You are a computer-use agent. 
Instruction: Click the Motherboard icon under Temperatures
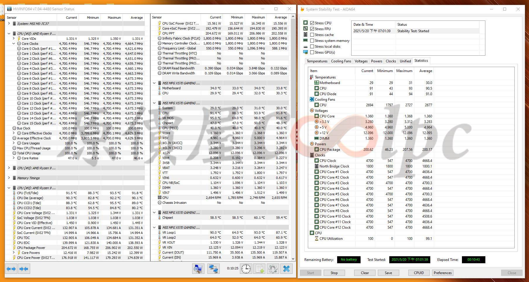click(x=316, y=83)
